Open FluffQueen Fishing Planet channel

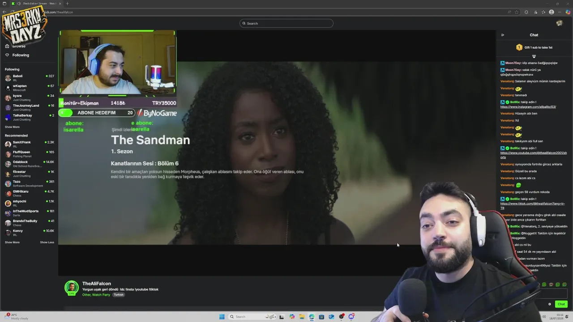29,154
